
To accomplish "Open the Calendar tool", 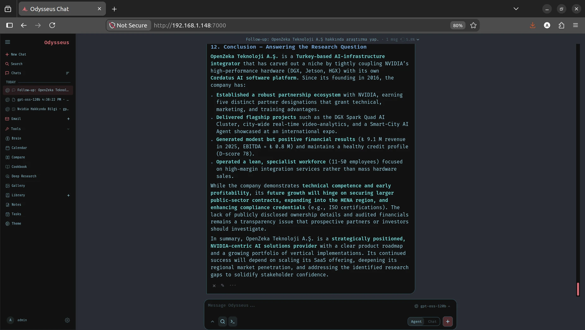I will click(x=16, y=148).
